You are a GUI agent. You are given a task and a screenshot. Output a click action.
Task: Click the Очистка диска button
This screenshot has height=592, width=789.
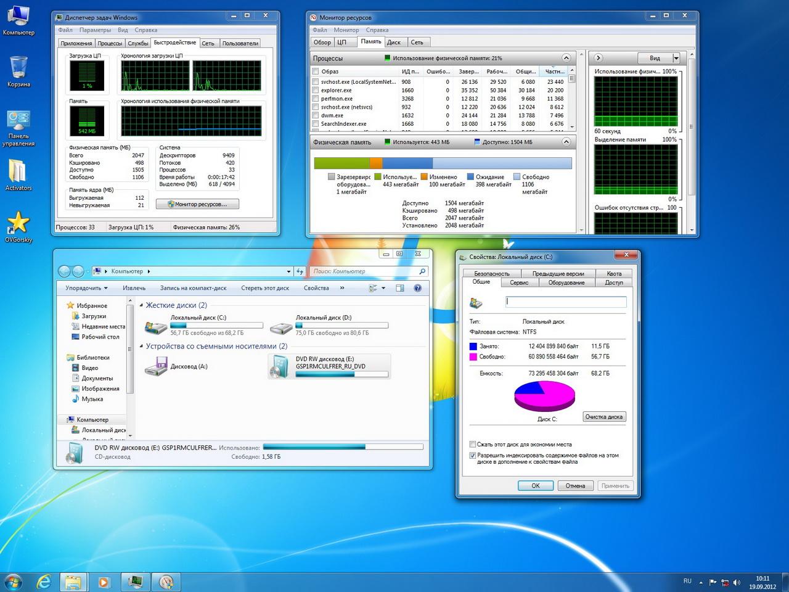[604, 417]
